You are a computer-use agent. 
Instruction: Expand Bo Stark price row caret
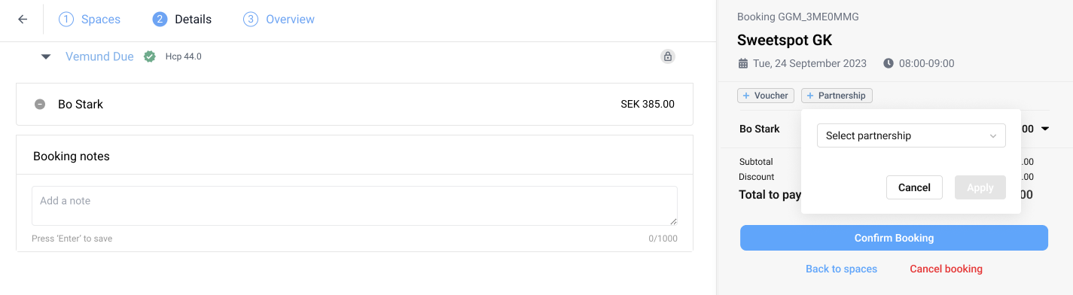click(x=1045, y=129)
